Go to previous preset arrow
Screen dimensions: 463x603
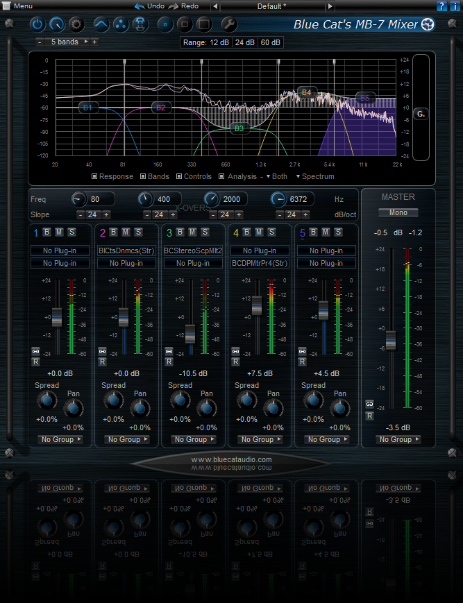pos(215,6)
